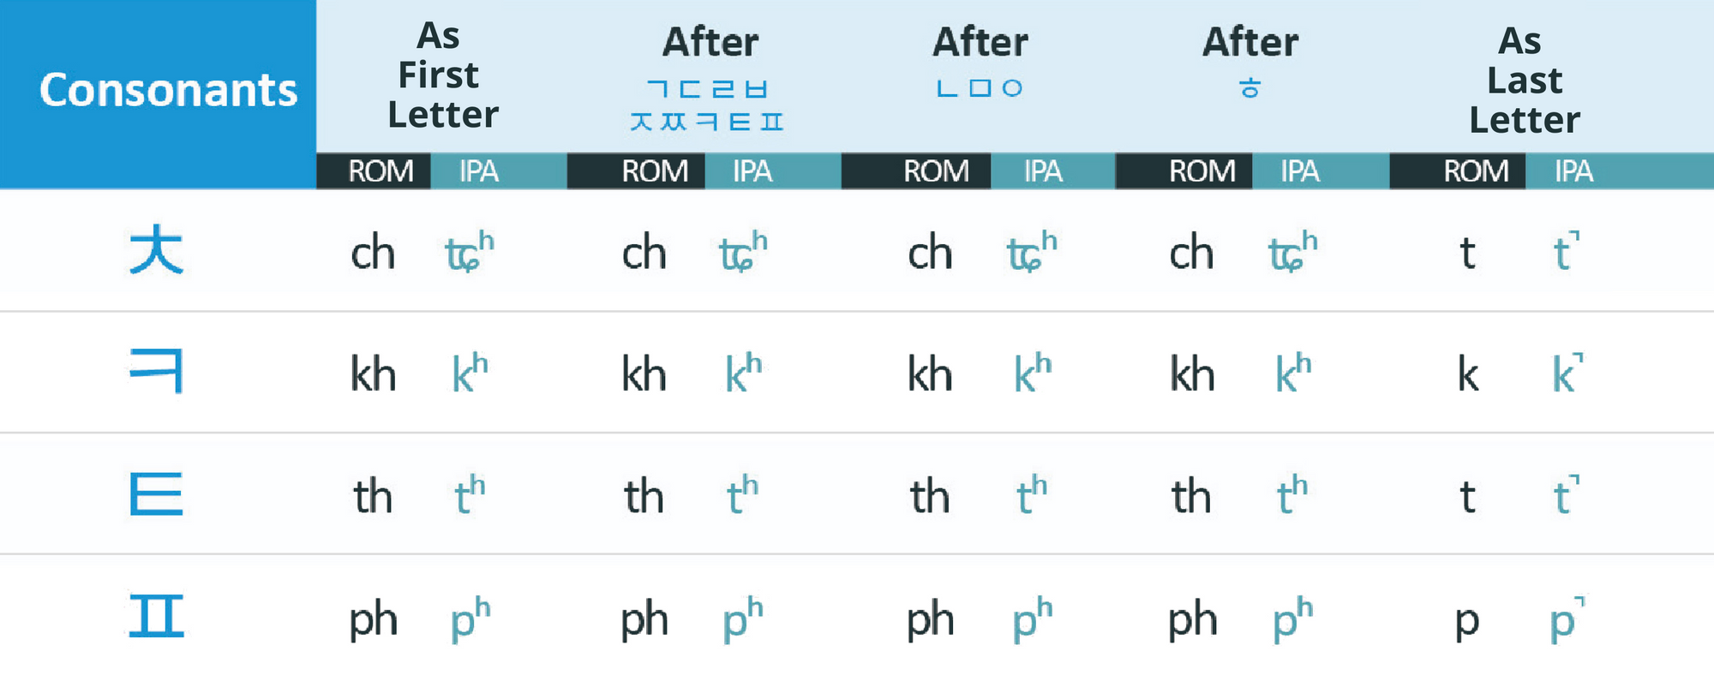This screenshot has height=687, width=1714.
Task: Click IPA label under As Last Letter
Action: (x=1573, y=171)
